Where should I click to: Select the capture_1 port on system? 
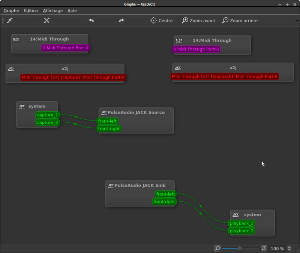click(x=48, y=115)
